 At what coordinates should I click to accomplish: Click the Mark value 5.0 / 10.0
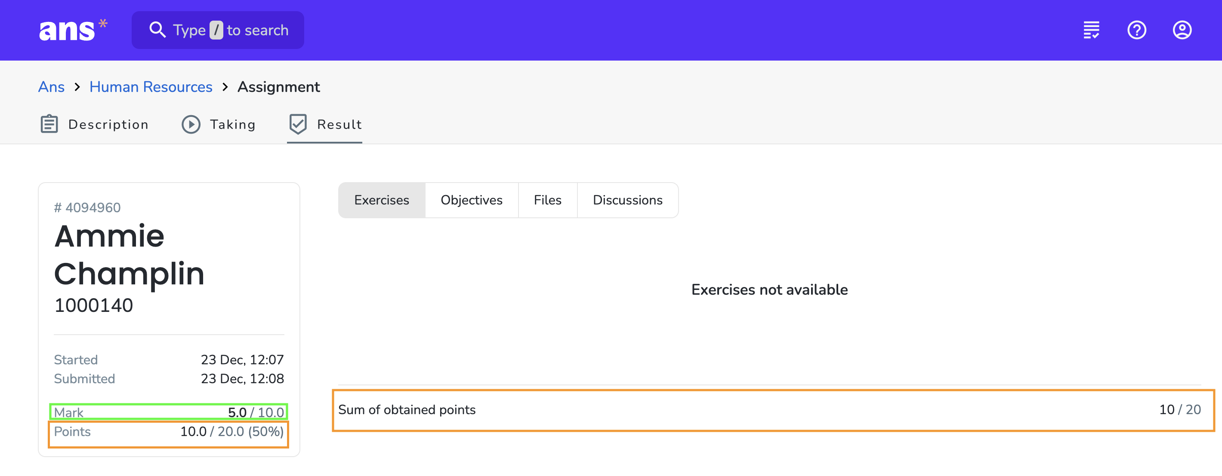(x=256, y=412)
